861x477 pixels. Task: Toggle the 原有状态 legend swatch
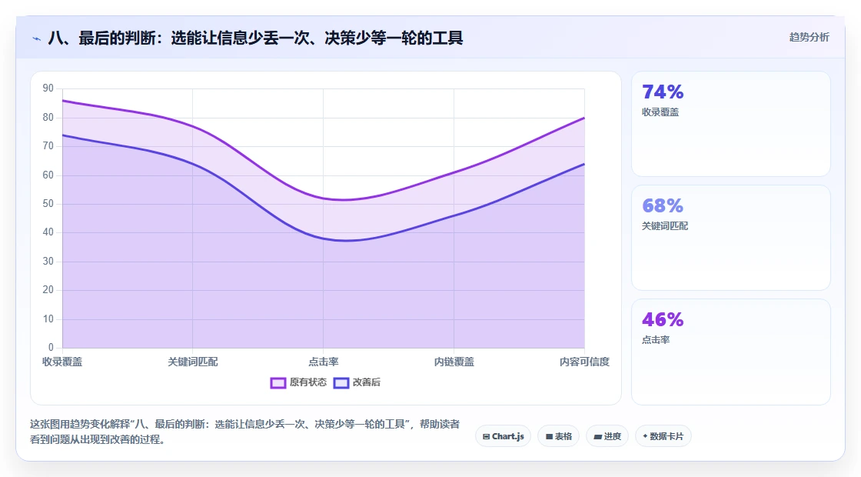pos(278,382)
